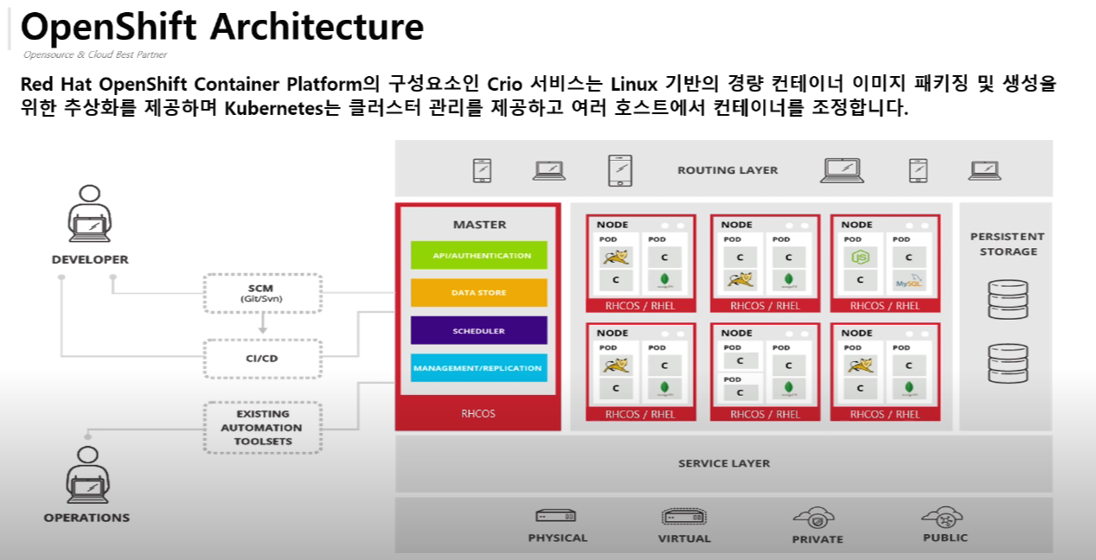Click the large laptop icon right of ROUTING LAYER
Viewport: 1096px width, 560px height.
843,170
